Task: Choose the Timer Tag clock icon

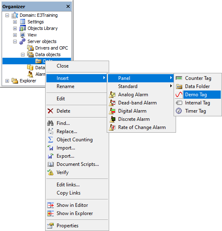Action: (179, 111)
